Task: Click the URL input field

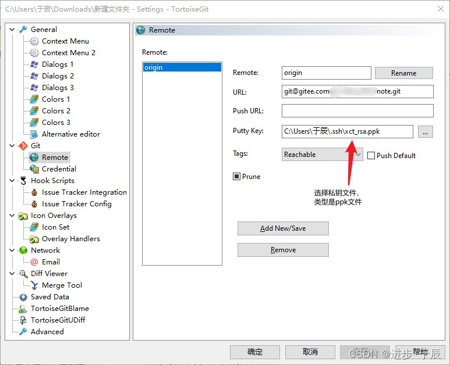Action: (x=357, y=92)
